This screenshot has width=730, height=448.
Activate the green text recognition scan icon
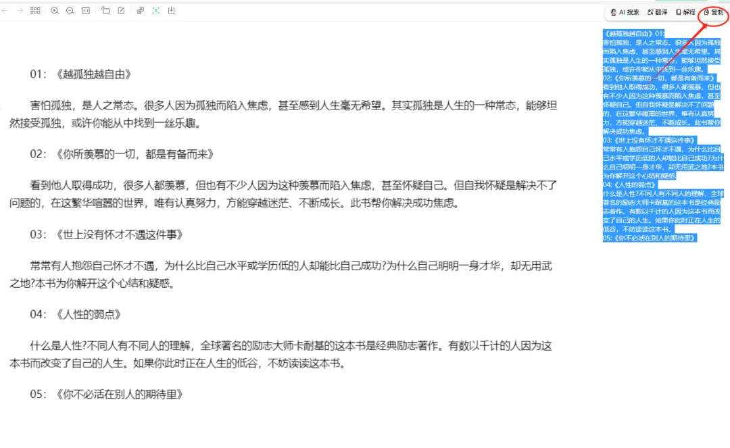click(x=156, y=10)
